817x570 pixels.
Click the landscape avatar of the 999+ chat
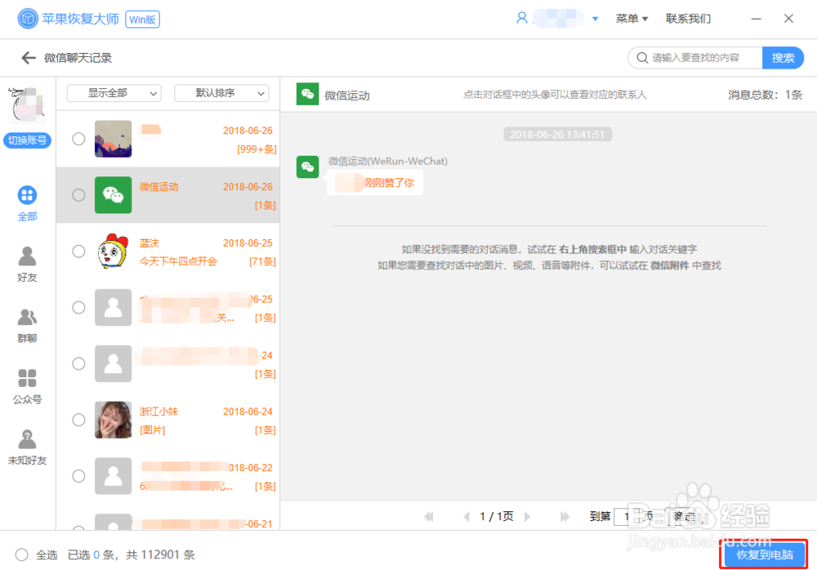click(x=113, y=139)
